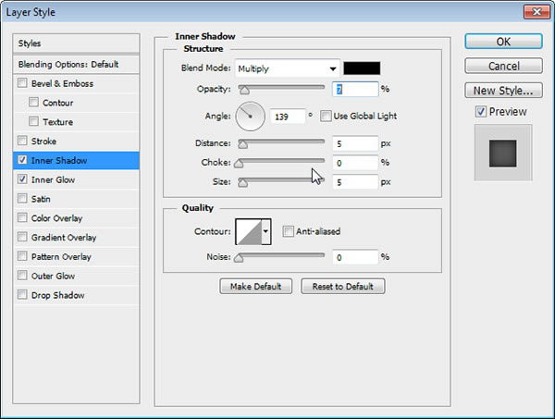Screen dimensions: 555x419
Task: Enable the Drop Shadow checkbox
Action: 22,294
